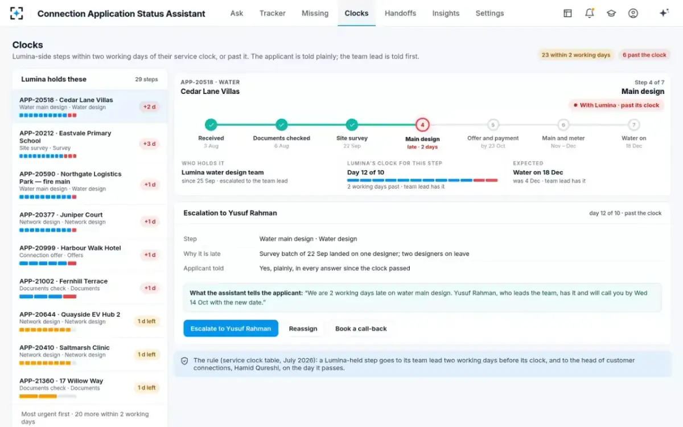Select the Water on step 7 marker

coord(633,125)
